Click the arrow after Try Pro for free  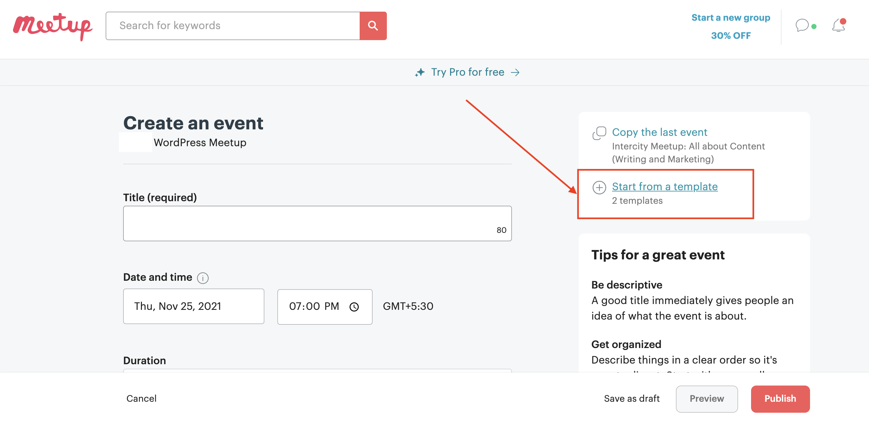[515, 72]
